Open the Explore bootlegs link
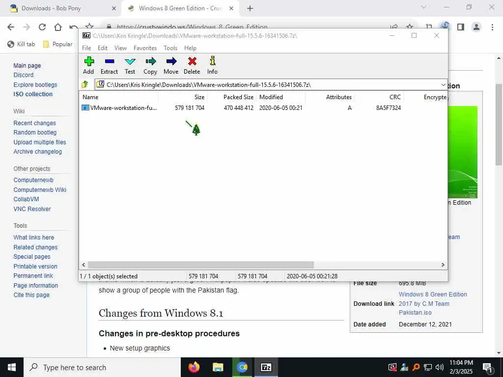This screenshot has height=377, width=503. [x=35, y=85]
